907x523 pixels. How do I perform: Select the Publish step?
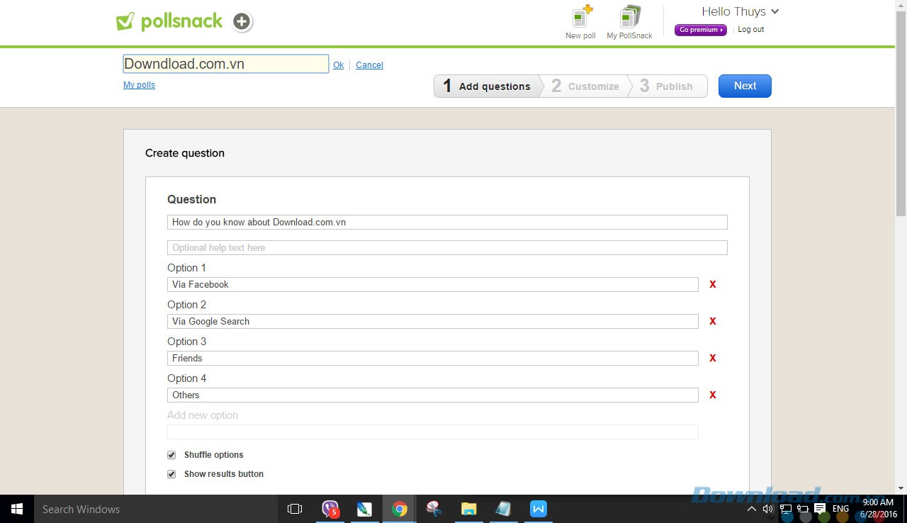[x=666, y=86]
